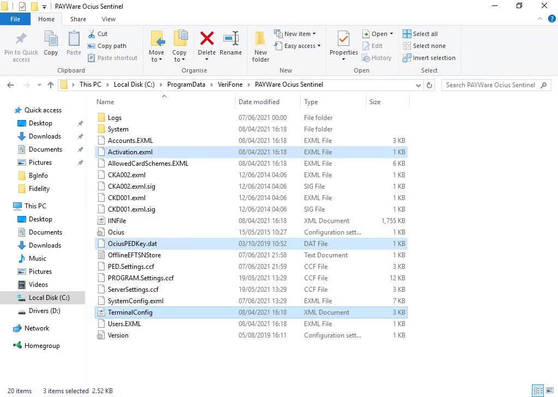The width and height of the screenshot is (558, 397).
Task: Select the PROGRAM.Settings.ccf file
Action: point(251,278)
